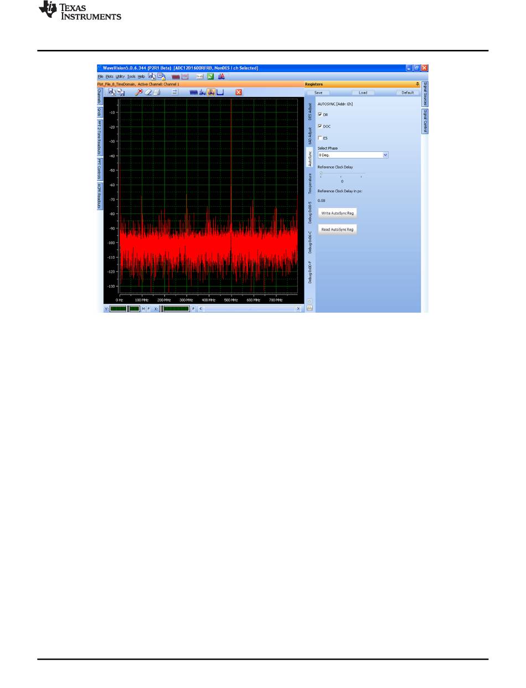Click the printer icon in plot toolbar

tap(157, 92)
